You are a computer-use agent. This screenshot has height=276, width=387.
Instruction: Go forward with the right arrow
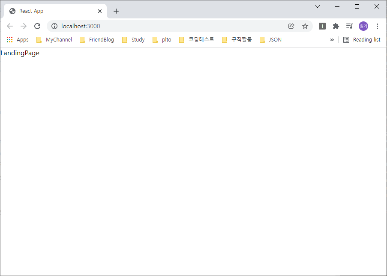tap(24, 26)
